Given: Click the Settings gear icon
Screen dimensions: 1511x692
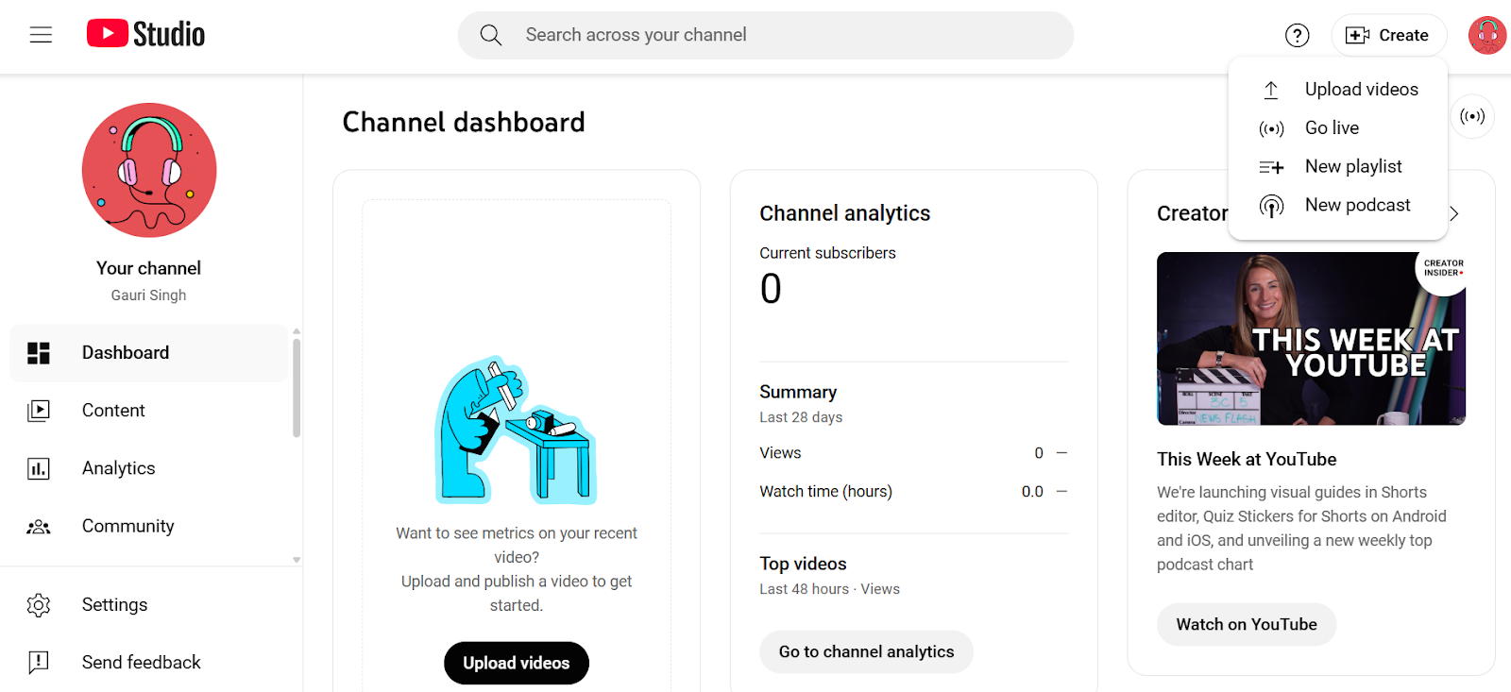Looking at the screenshot, I should (x=39, y=605).
